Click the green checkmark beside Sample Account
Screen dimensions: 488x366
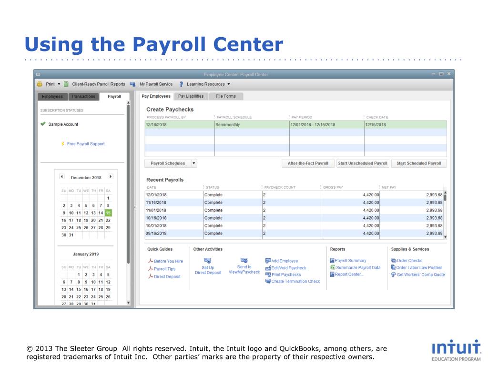click(x=43, y=124)
